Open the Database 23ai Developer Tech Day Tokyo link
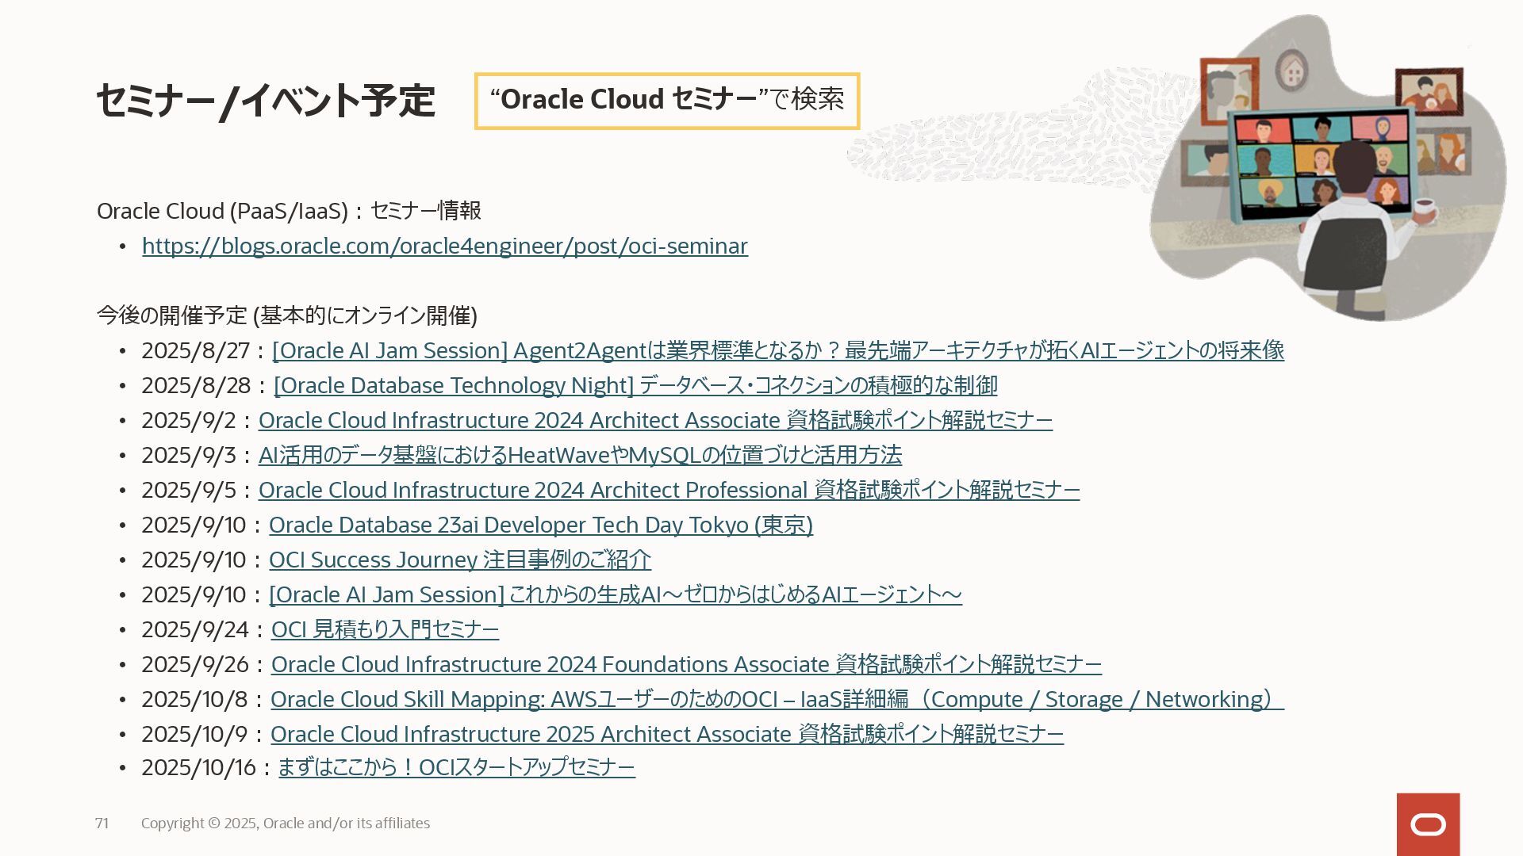Viewport: 1523px width, 856px height. click(x=541, y=525)
